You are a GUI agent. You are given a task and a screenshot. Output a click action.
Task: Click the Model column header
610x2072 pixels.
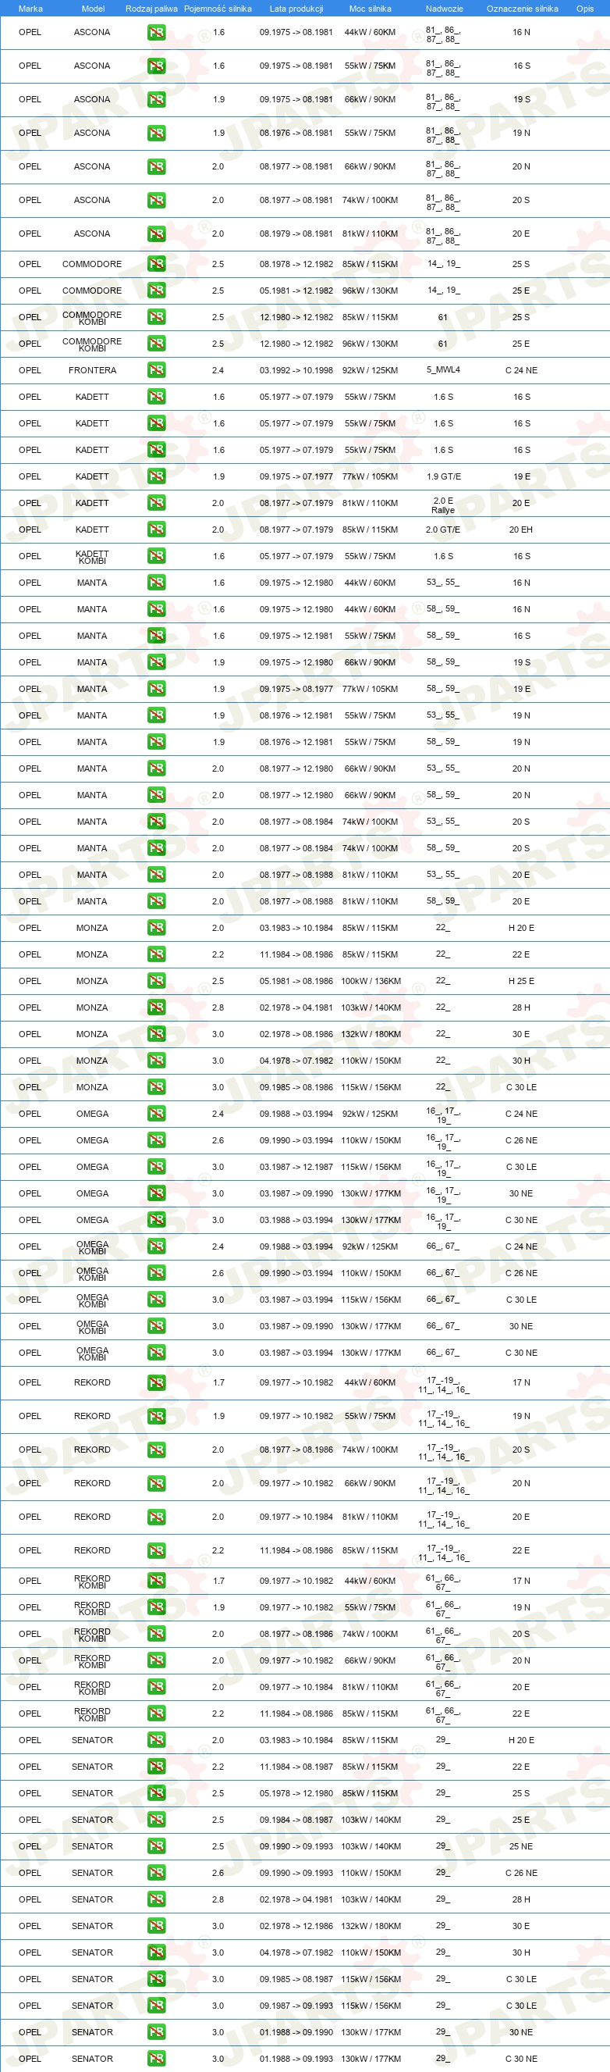[92, 9]
